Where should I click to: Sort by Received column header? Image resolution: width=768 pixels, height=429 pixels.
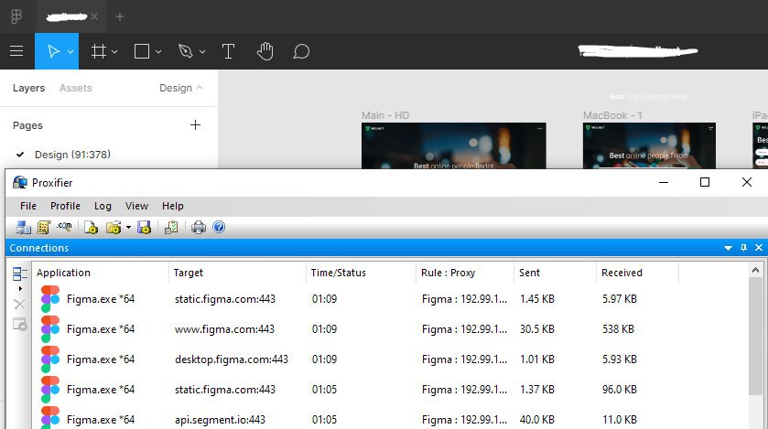pos(638,273)
